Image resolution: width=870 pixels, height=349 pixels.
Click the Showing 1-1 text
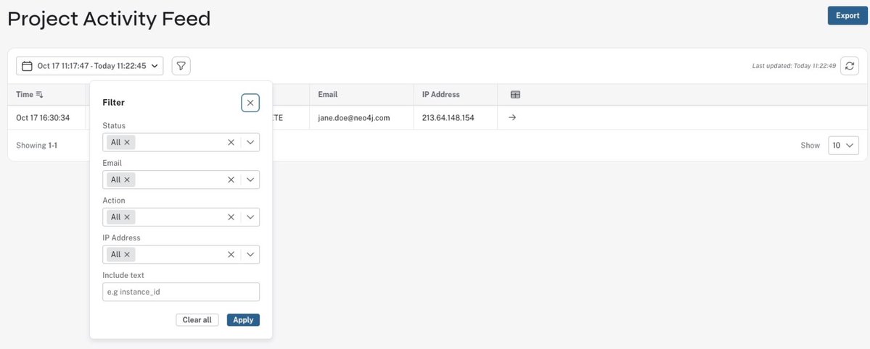click(x=36, y=145)
